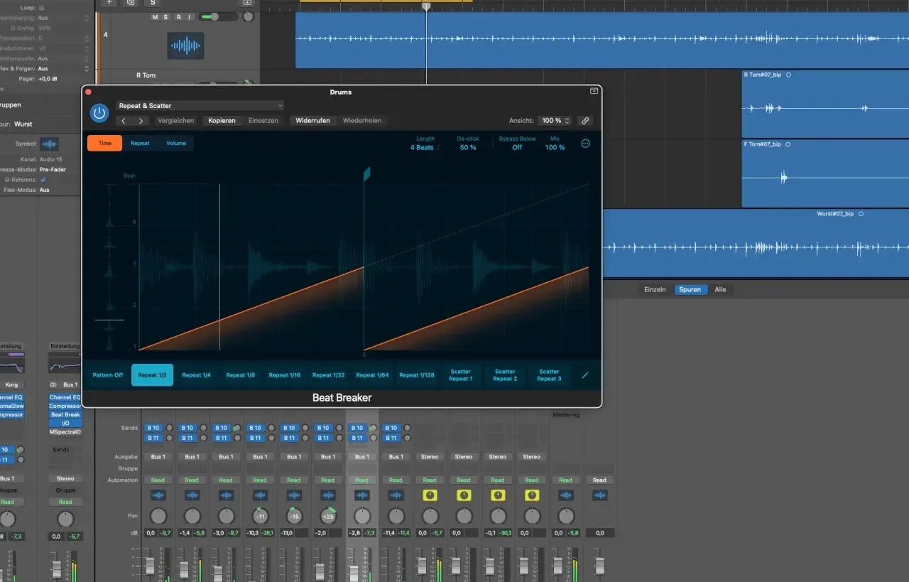Mute track 4 with the M button
909x582 pixels.
point(155,17)
